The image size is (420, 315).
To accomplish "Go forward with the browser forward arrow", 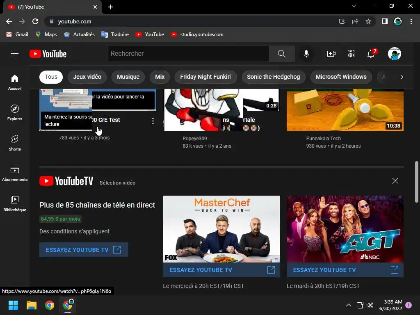I will (x=22, y=21).
